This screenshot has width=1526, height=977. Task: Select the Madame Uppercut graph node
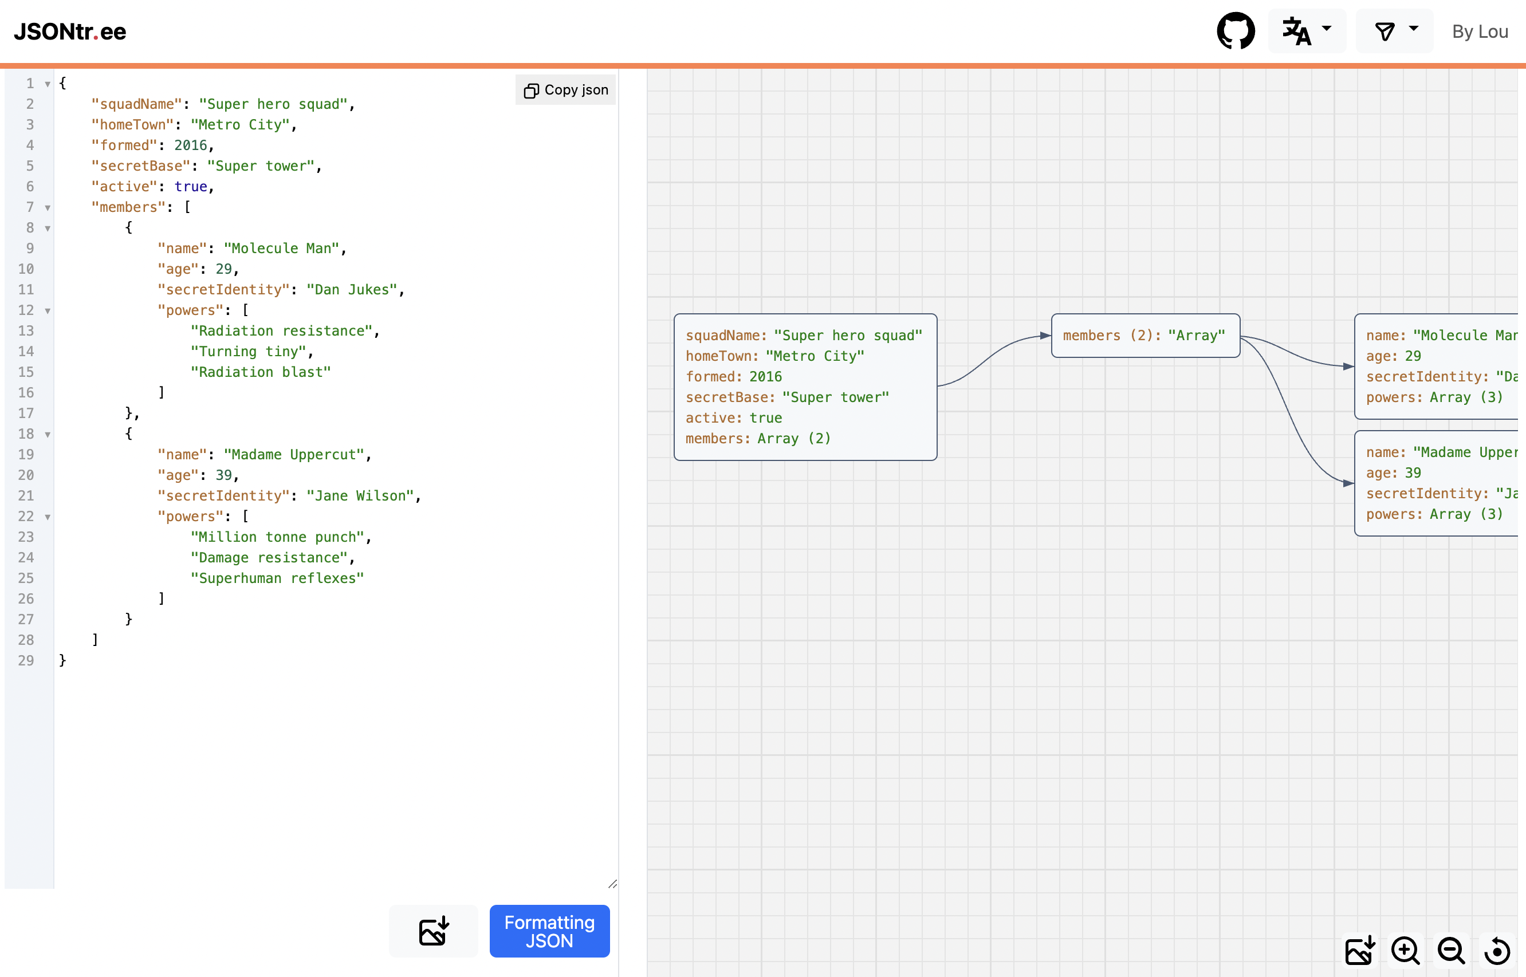click(1436, 483)
